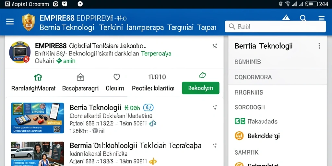Open Bernia Teklcian Tepralcaba post title
The width and height of the screenshot is (332, 166).
(136, 146)
